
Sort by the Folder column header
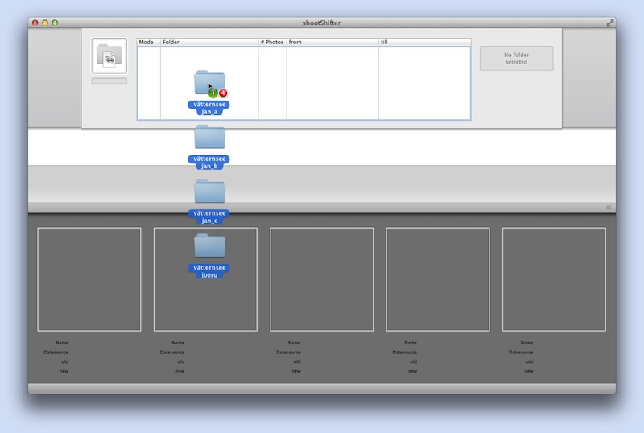click(x=208, y=42)
